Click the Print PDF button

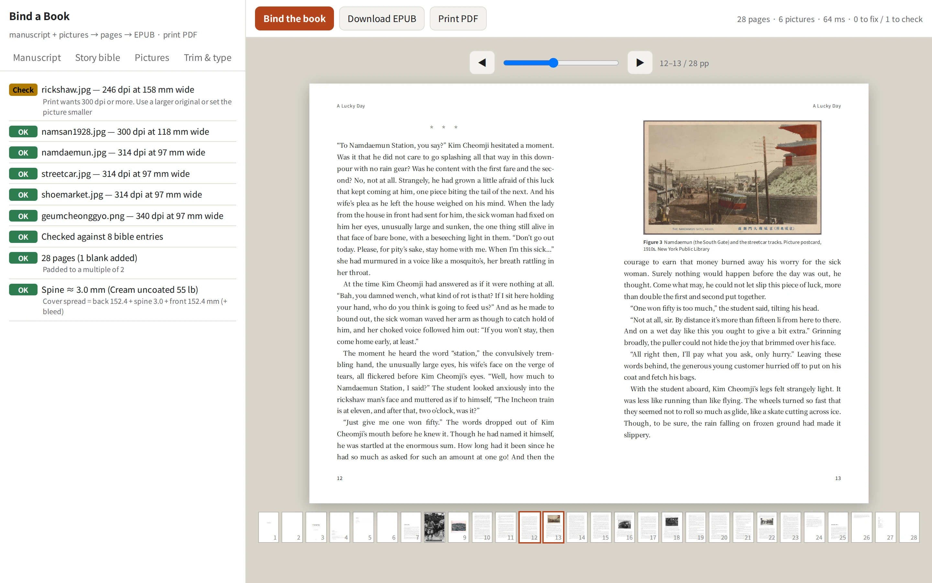458,18
